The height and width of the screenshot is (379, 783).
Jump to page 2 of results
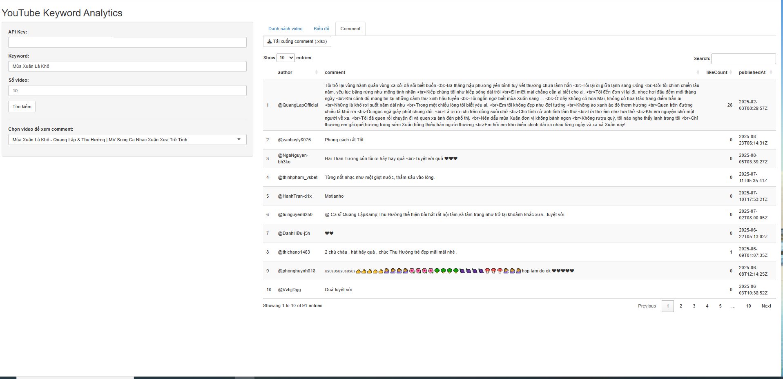coord(680,306)
